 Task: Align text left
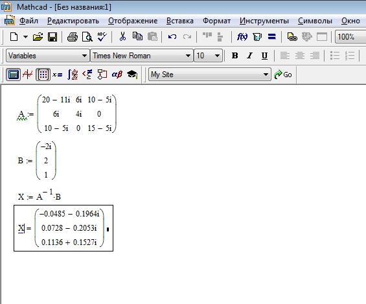coord(285,56)
